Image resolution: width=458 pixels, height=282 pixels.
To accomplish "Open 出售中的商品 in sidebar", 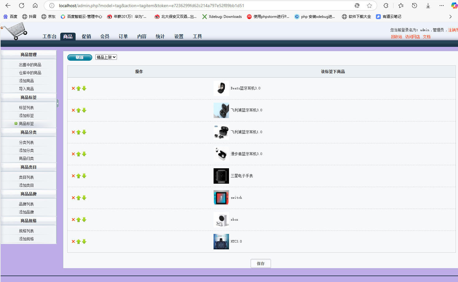I will [x=30, y=65].
